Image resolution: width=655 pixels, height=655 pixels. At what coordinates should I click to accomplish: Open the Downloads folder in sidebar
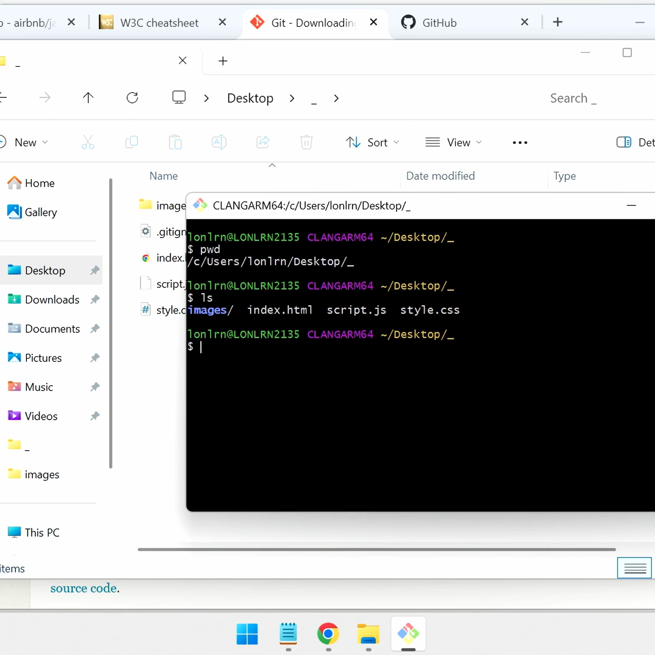click(x=52, y=300)
